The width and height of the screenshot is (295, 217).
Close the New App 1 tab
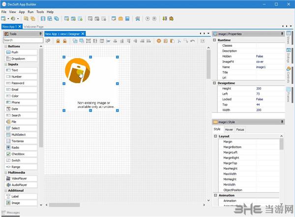tap(20, 27)
